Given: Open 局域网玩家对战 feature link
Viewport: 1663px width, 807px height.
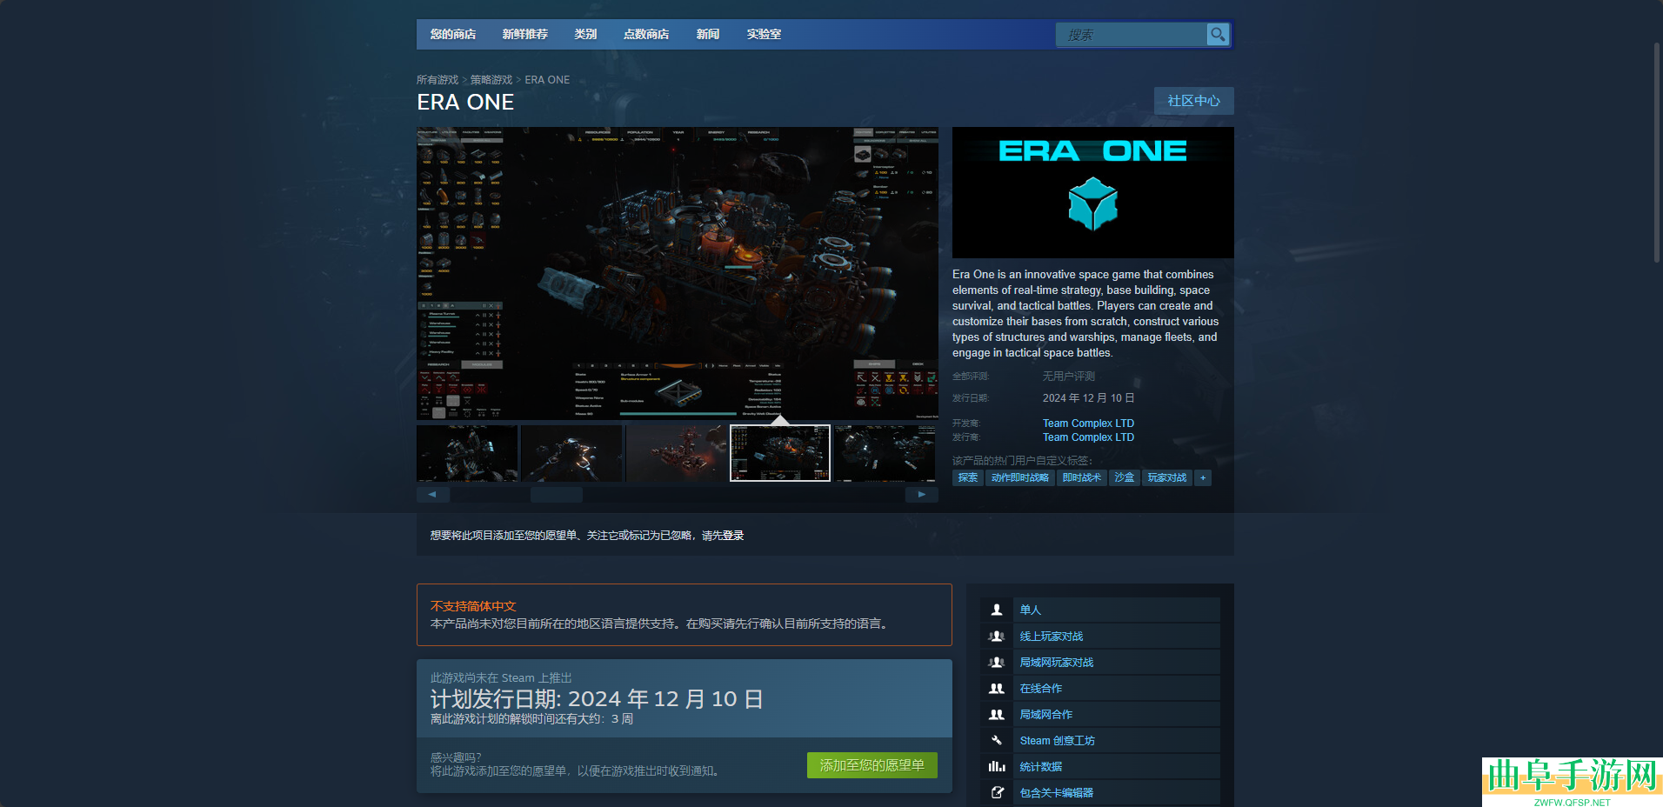Looking at the screenshot, I should click(x=1057, y=662).
